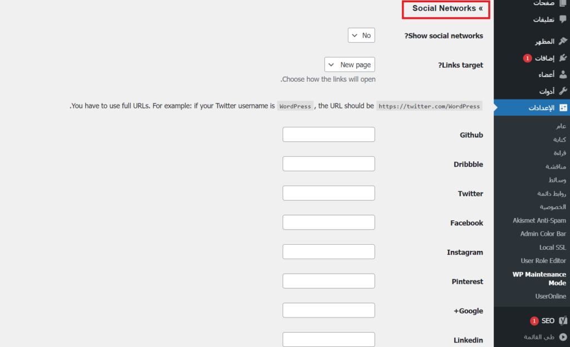Viewport: 570px width, 347px height.
Task: Click the Settings (الإعدادات) sliders icon
Action: [x=563, y=107]
